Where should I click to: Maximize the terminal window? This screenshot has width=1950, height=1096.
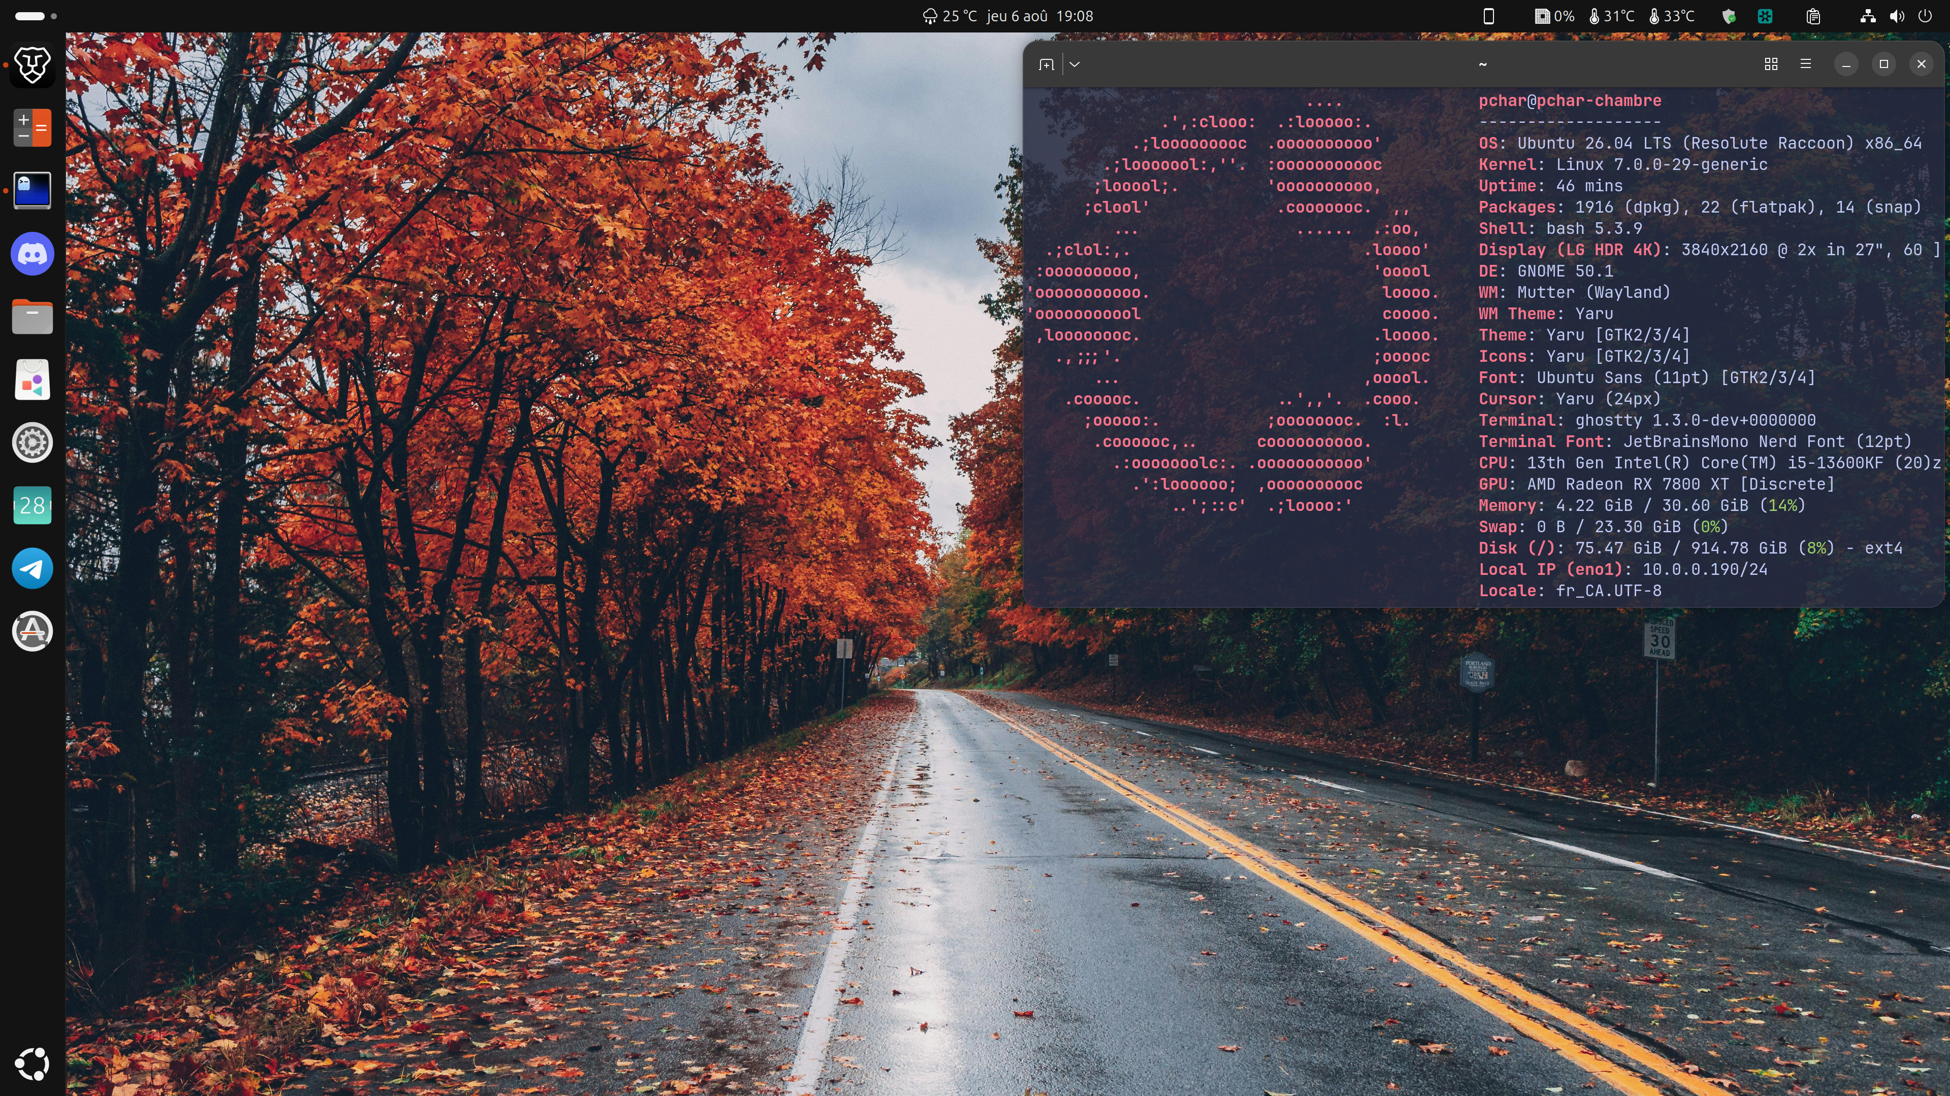tap(1884, 64)
